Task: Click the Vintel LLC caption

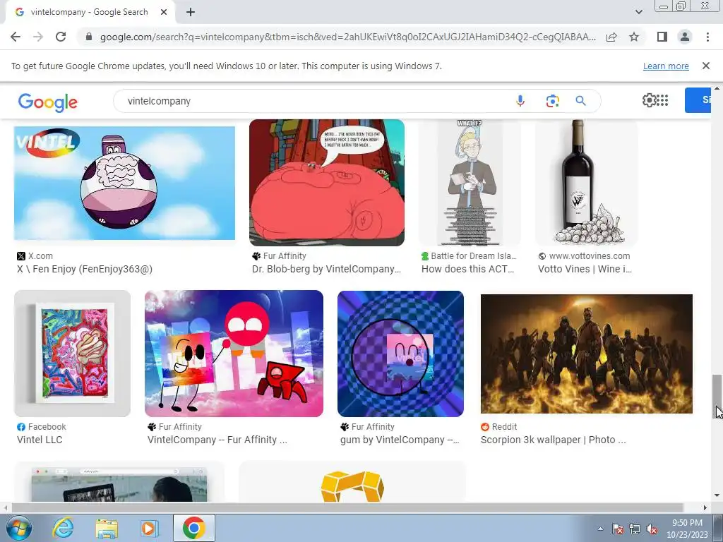Action: [40, 440]
